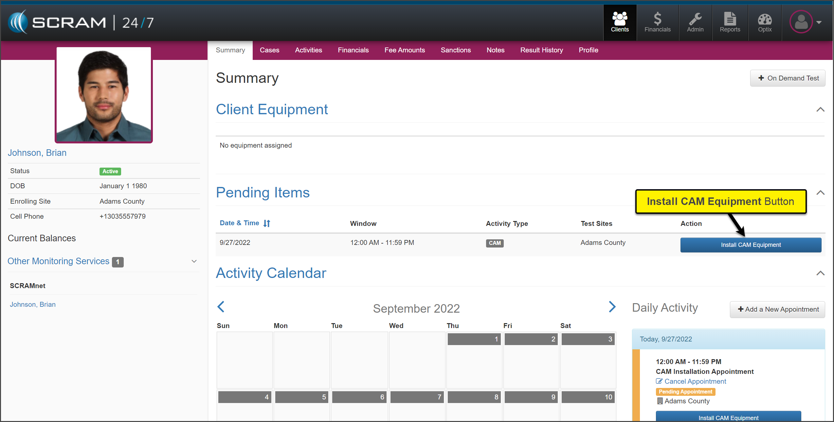Click the user profile avatar icon
This screenshot has height=422, width=834.
(x=801, y=22)
